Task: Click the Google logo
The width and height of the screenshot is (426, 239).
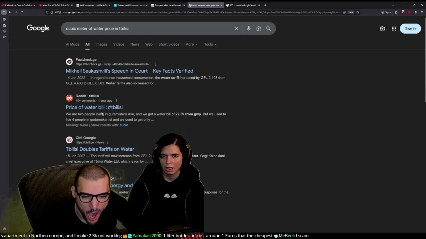Action: click(x=38, y=28)
